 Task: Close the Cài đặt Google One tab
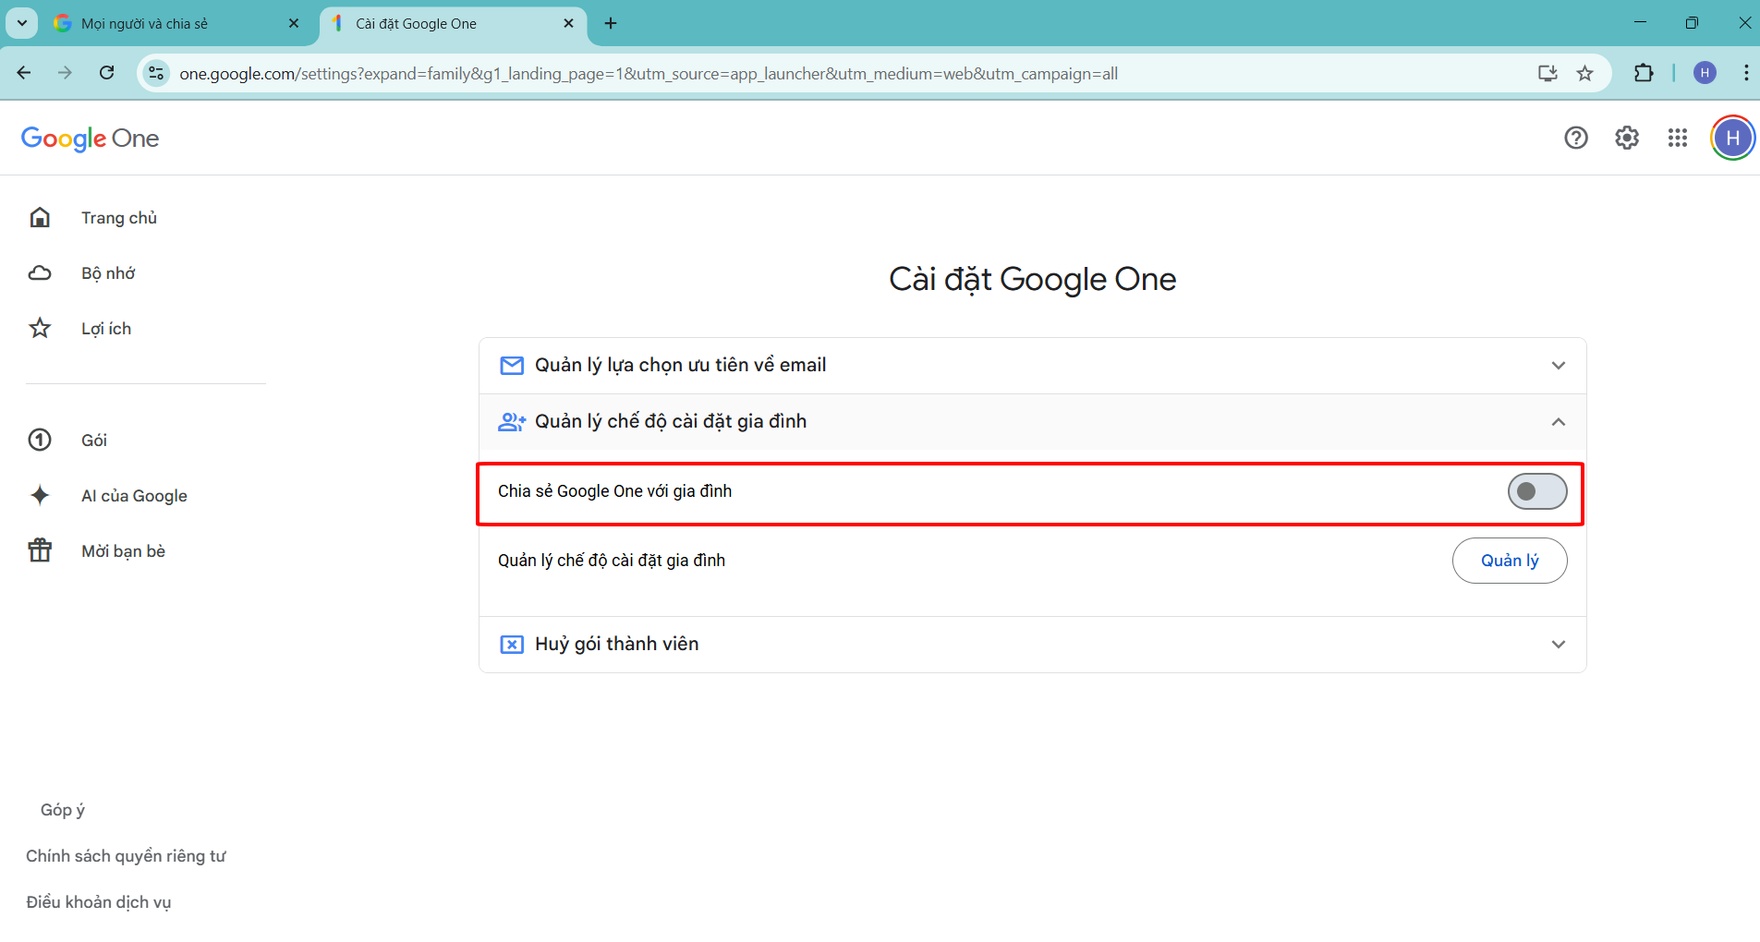tap(568, 23)
